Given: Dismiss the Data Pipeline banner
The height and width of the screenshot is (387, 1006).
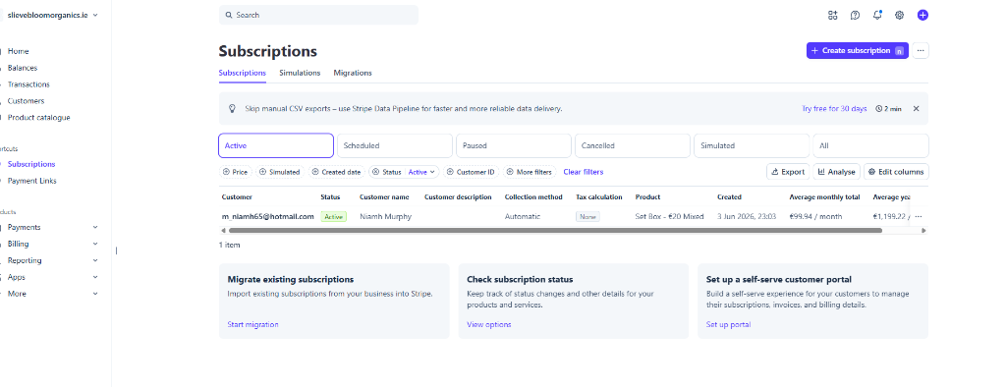Looking at the screenshot, I should (917, 108).
